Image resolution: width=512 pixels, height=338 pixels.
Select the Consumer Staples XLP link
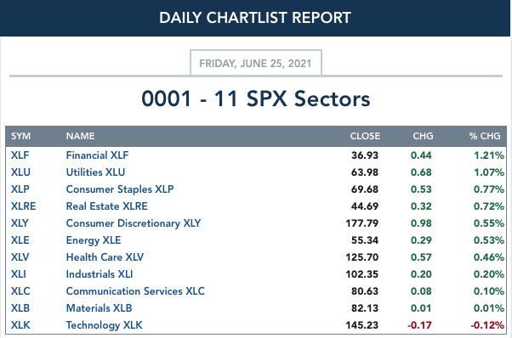(120, 189)
